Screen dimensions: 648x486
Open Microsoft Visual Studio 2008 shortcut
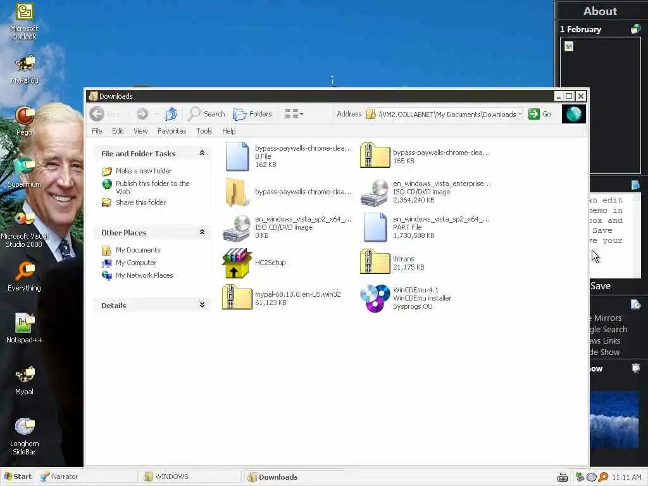pyautogui.click(x=25, y=228)
